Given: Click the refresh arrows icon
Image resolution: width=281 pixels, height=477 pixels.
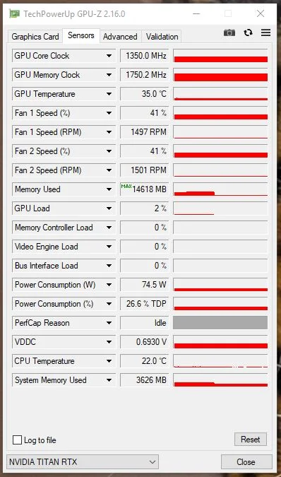Looking at the screenshot, I should [x=249, y=33].
